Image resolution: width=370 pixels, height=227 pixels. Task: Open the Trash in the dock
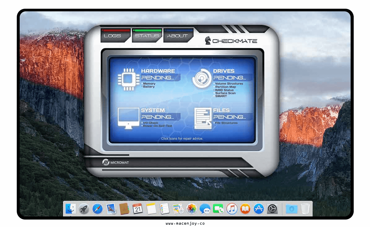point(305,209)
